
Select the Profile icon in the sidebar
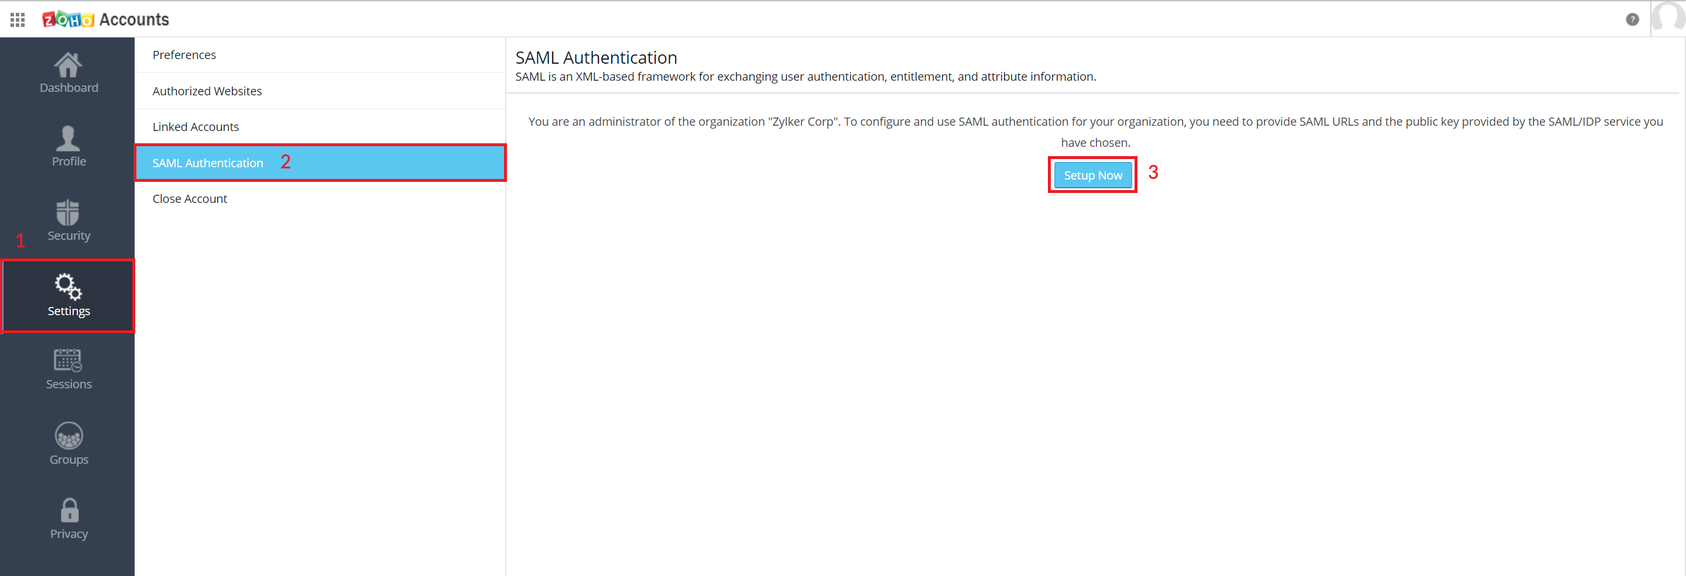[68, 146]
